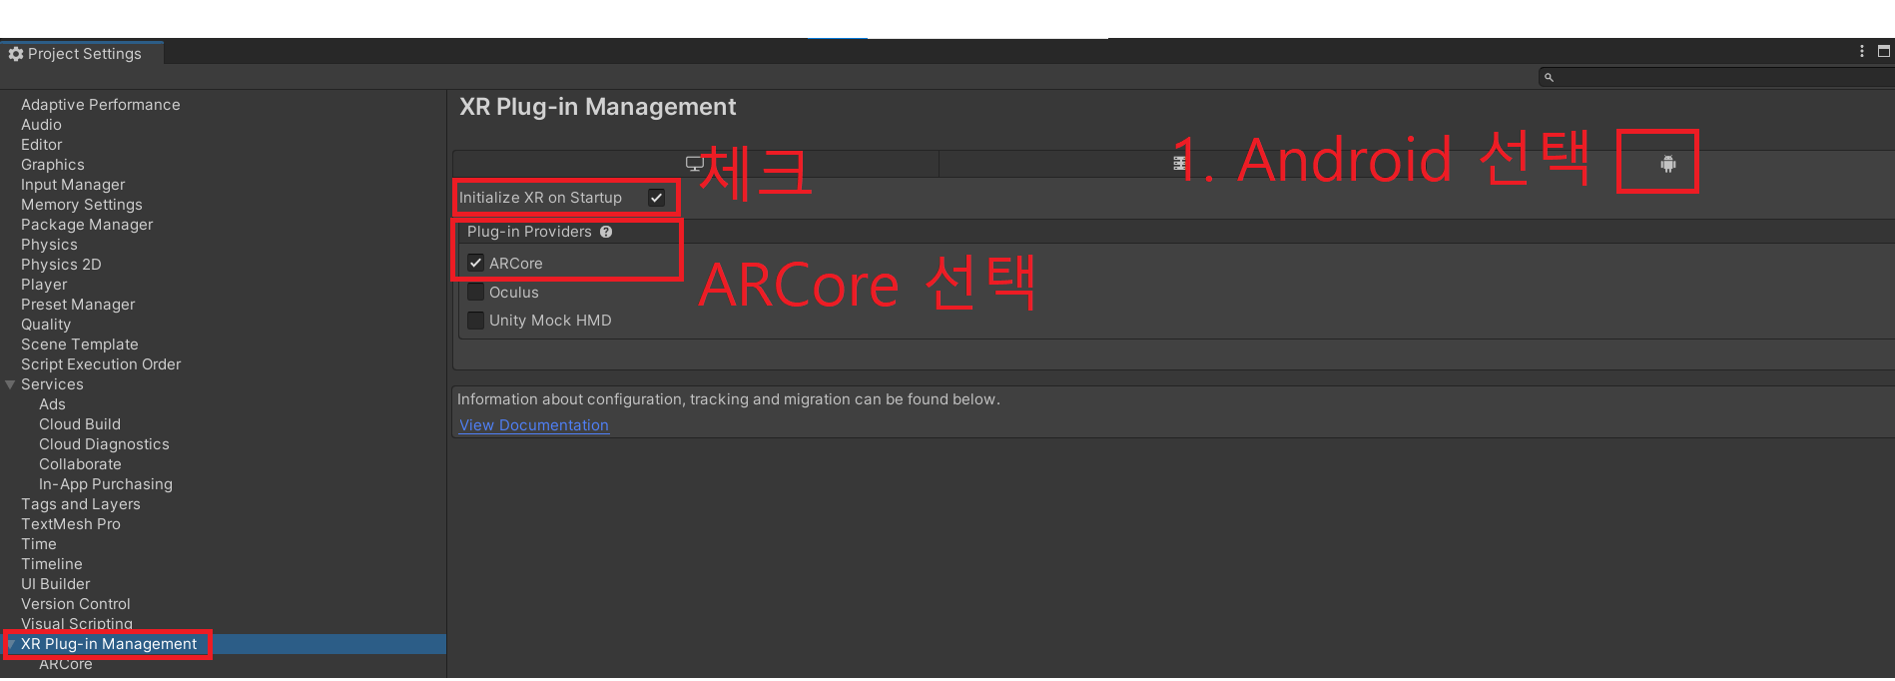1895x681 pixels.
Task: Click the XR Plug-in Management page title
Action: coord(597,107)
